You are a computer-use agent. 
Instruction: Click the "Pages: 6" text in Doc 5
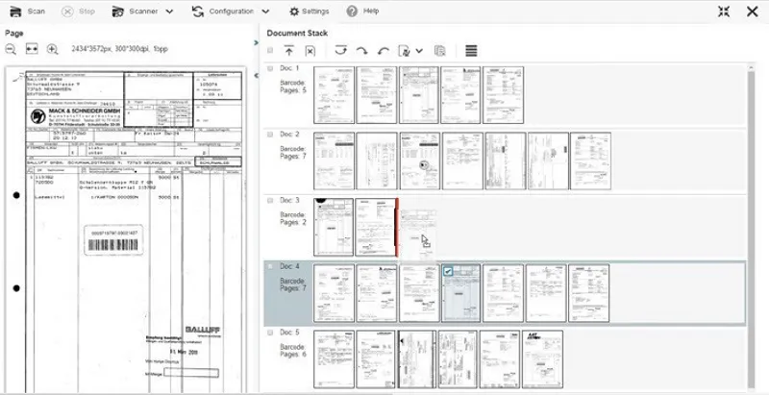coord(293,355)
